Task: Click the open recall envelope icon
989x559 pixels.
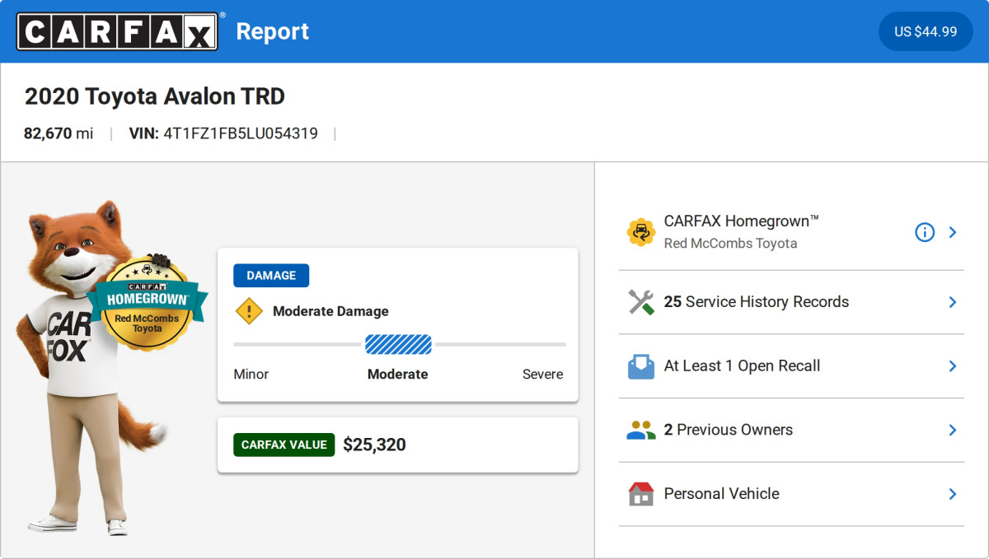Action: coord(640,366)
